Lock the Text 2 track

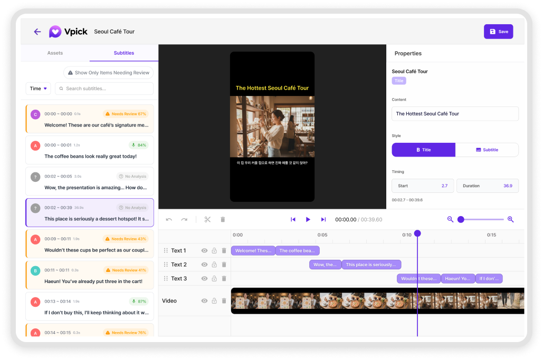coord(214,265)
